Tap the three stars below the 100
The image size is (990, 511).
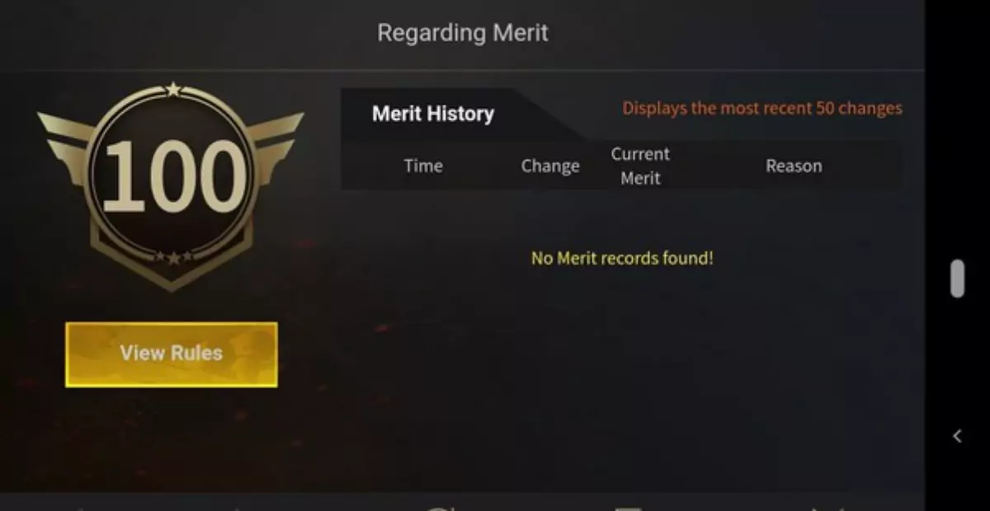[x=172, y=257]
